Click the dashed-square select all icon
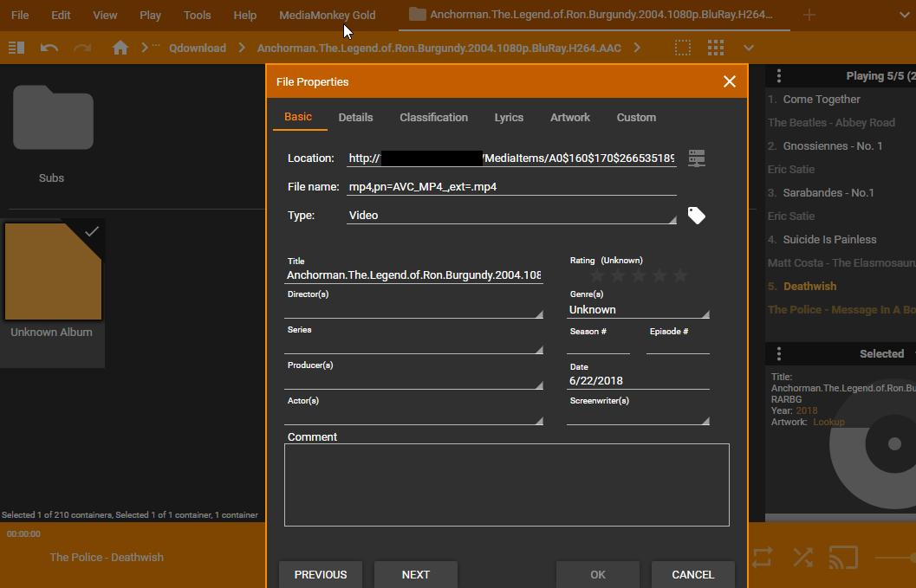This screenshot has width=916, height=588. (683, 48)
